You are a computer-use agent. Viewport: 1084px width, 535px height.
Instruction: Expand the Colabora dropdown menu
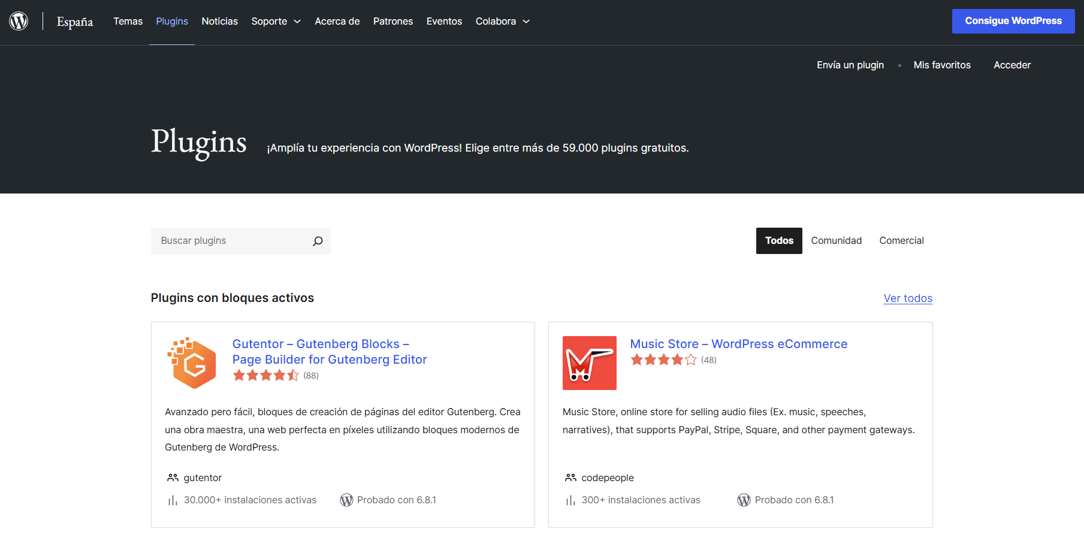coord(503,22)
